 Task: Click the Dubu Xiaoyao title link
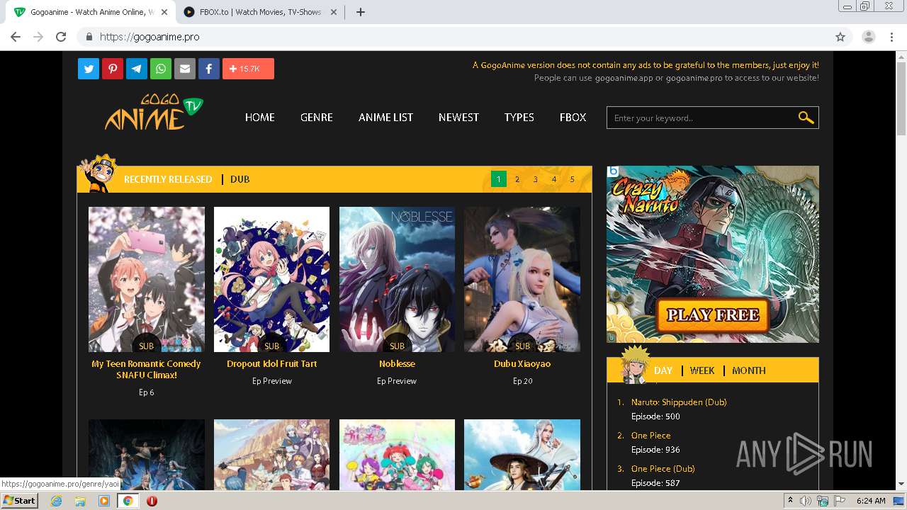pyautogui.click(x=522, y=363)
